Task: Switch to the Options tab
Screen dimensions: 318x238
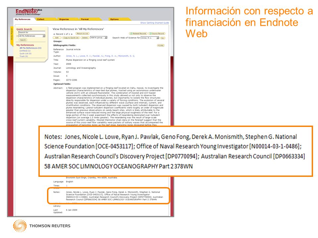Action: 114,19
